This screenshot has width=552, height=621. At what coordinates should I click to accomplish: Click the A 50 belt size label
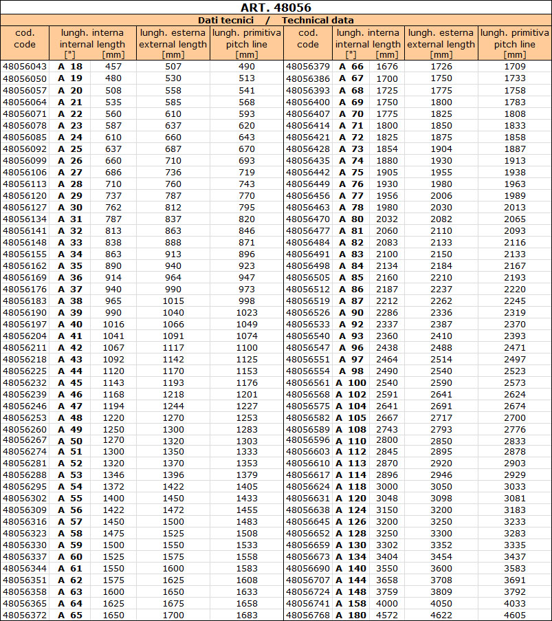(x=69, y=441)
